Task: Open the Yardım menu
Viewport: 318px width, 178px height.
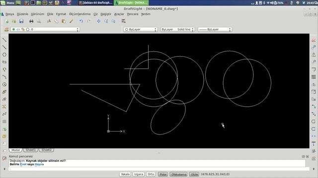Action: [146, 14]
